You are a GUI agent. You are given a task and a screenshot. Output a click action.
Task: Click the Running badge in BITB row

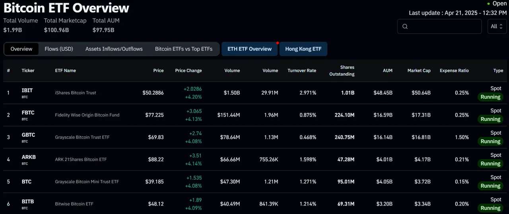(490, 208)
